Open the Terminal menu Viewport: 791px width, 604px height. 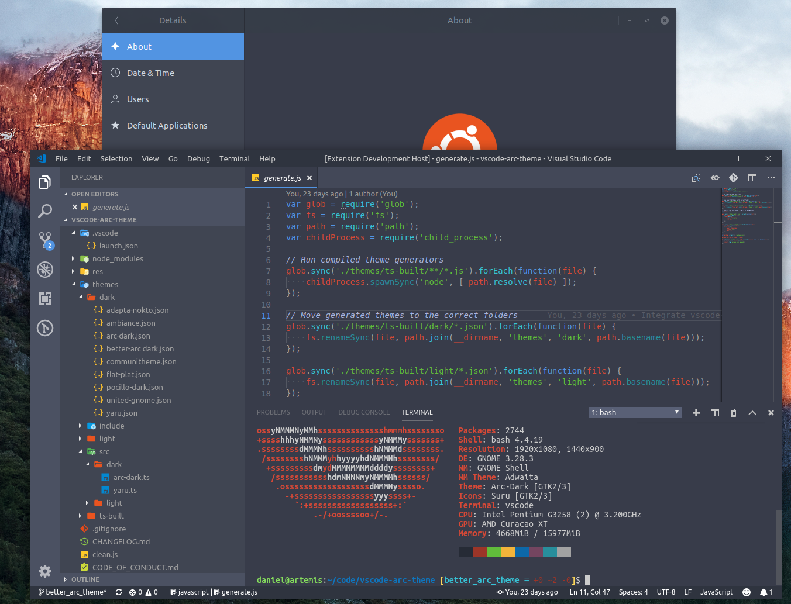point(234,158)
